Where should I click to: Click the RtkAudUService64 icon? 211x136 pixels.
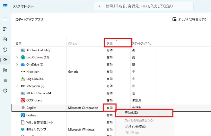point(23,93)
